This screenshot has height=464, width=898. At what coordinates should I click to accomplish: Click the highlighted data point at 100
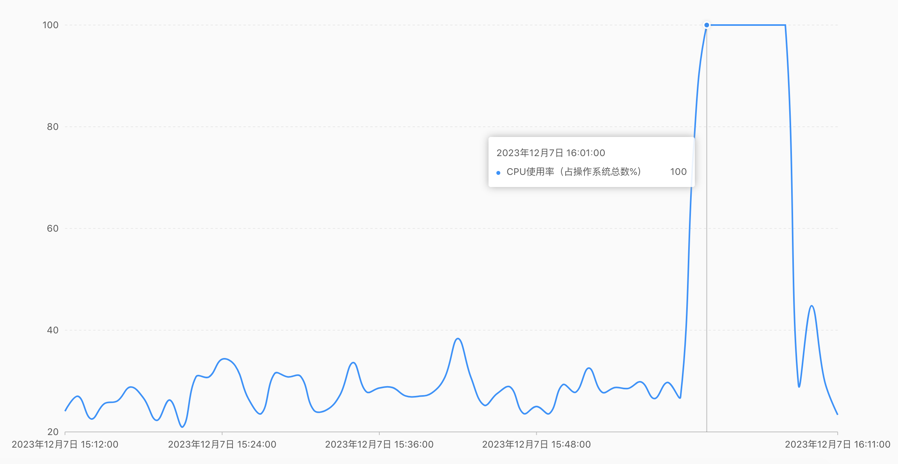coord(707,25)
